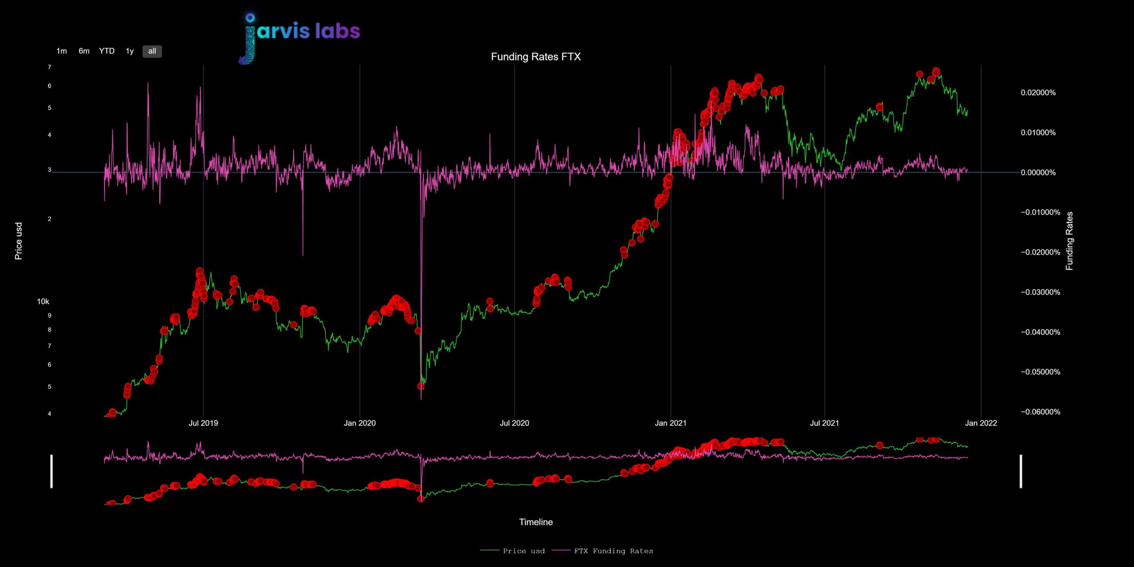Image resolution: width=1134 pixels, height=567 pixels.
Task: Click the Jul 2019 x-axis tick label
Action: click(203, 423)
